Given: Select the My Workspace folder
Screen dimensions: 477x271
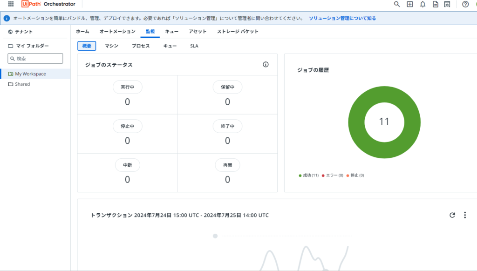Looking at the screenshot, I should (30, 74).
